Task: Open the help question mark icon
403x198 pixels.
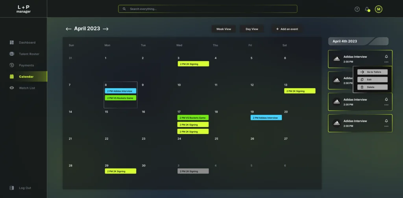Action: point(357,9)
